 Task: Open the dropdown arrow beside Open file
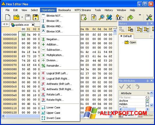[22, 17]
